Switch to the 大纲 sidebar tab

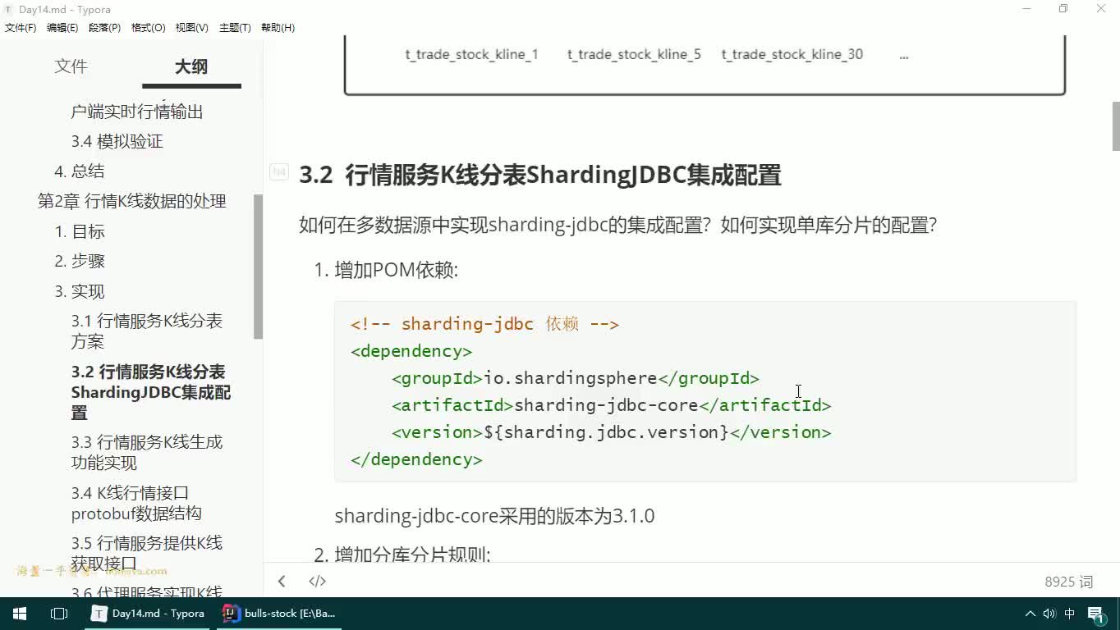click(x=191, y=66)
